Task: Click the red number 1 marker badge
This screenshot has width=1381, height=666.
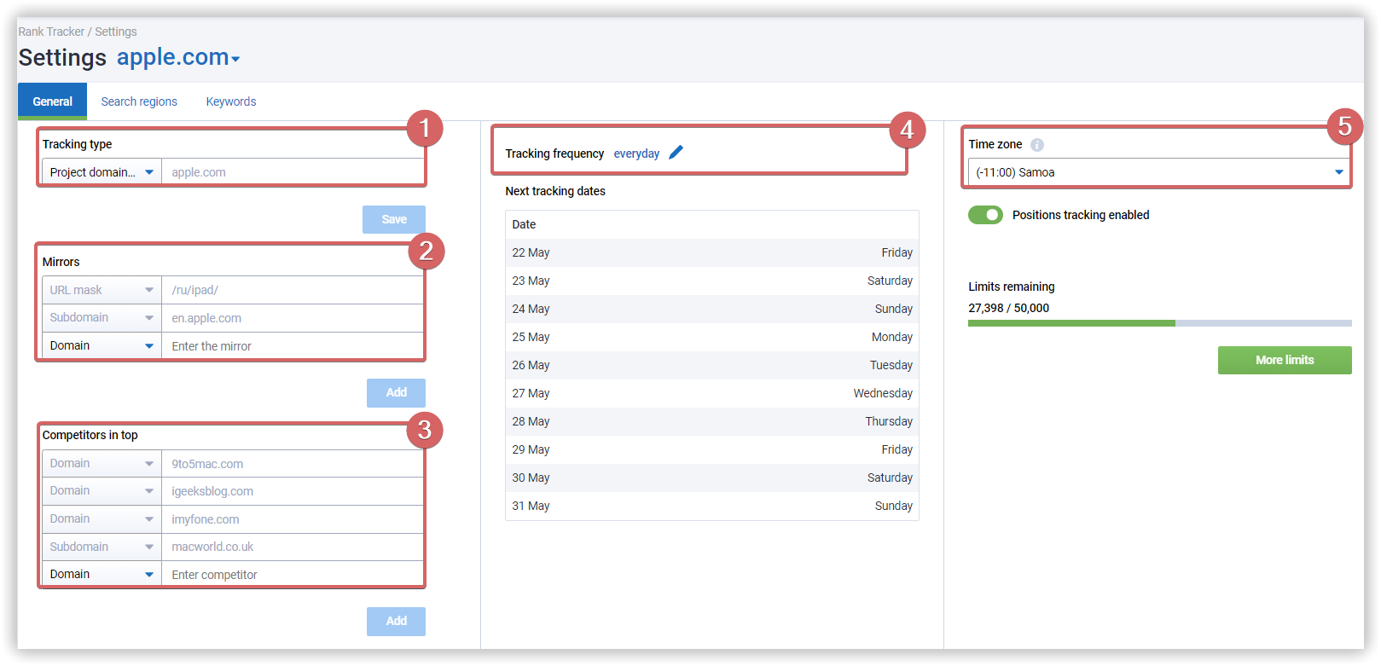Action: click(x=424, y=129)
